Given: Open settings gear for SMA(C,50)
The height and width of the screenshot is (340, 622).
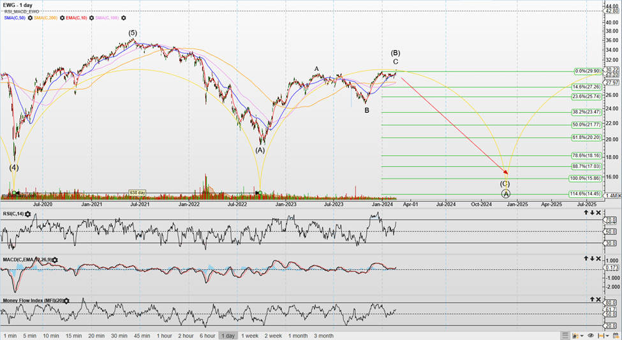Looking at the screenshot, I should (x=30, y=18).
